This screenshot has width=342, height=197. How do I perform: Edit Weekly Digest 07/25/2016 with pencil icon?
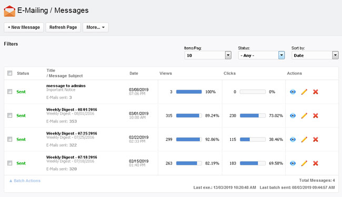304,139
